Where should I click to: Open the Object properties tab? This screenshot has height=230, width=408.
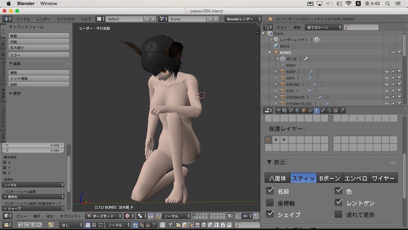coord(304,111)
